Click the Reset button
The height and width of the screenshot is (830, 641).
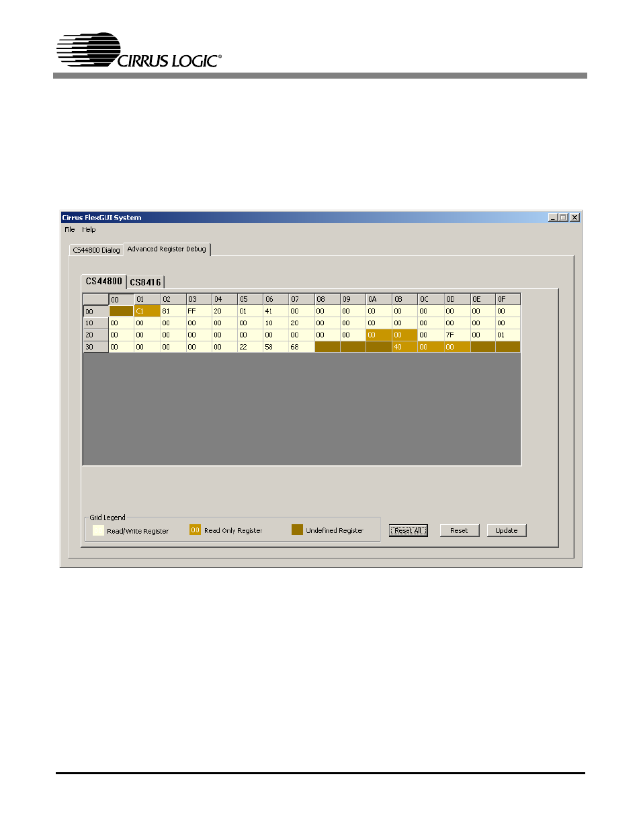460,530
